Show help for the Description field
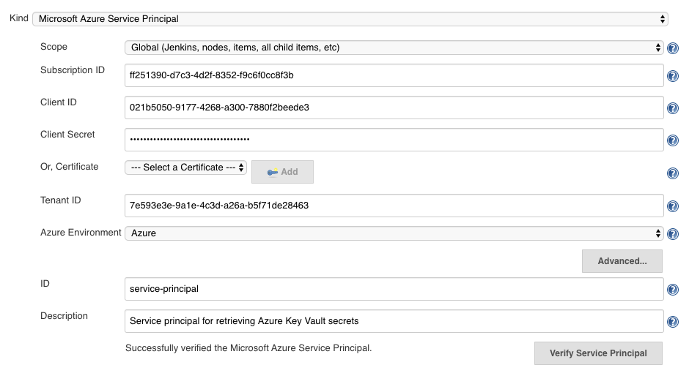Image resolution: width=689 pixels, height=376 pixels. [672, 322]
